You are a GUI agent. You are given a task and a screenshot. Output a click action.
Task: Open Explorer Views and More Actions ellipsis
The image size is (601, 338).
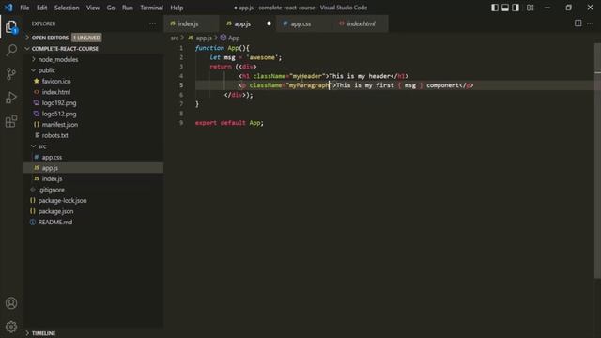pos(152,23)
